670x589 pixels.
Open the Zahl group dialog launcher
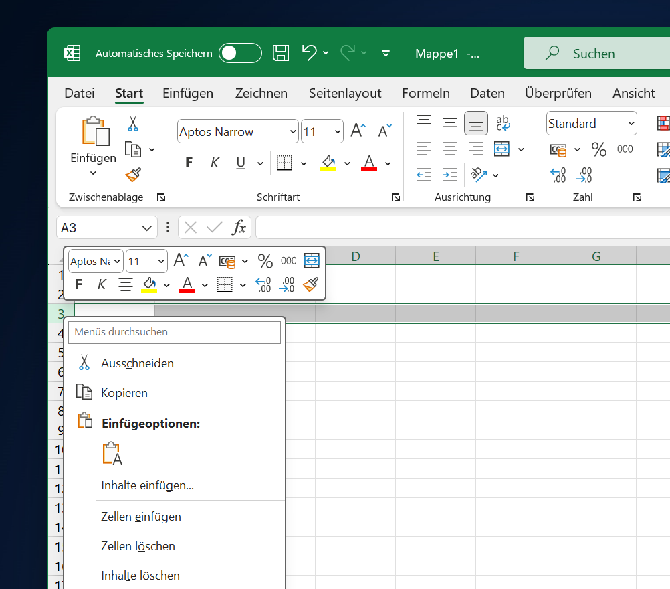coord(637,197)
